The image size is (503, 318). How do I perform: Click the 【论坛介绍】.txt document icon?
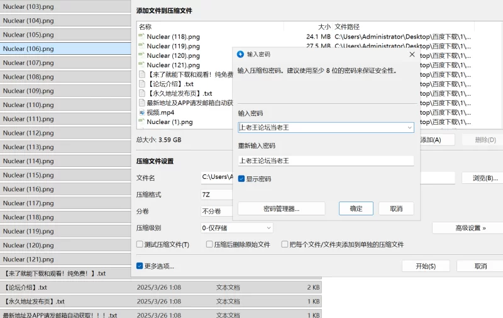pos(141,84)
